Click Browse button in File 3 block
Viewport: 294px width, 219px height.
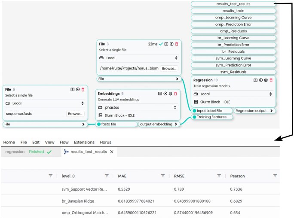(x=169, y=68)
